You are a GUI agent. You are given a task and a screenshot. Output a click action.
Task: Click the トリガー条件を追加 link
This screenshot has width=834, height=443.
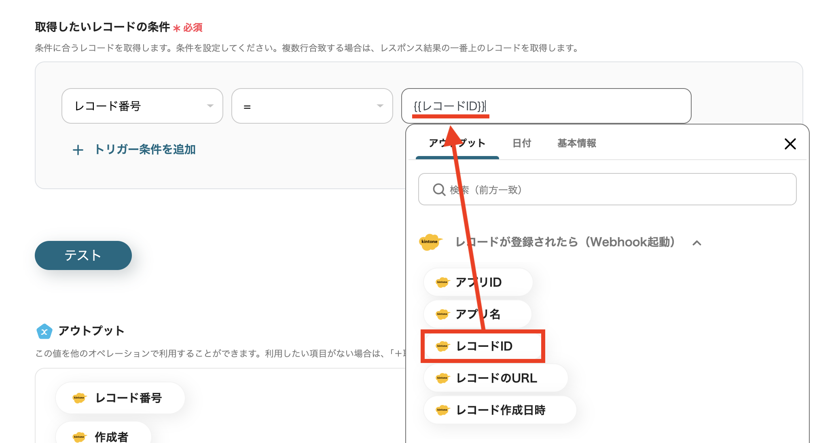click(x=144, y=150)
